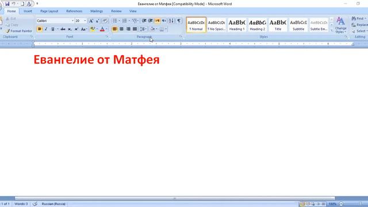The width and height of the screenshot is (368, 207).
Task: Apply red font color
Action: coord(102,29)
